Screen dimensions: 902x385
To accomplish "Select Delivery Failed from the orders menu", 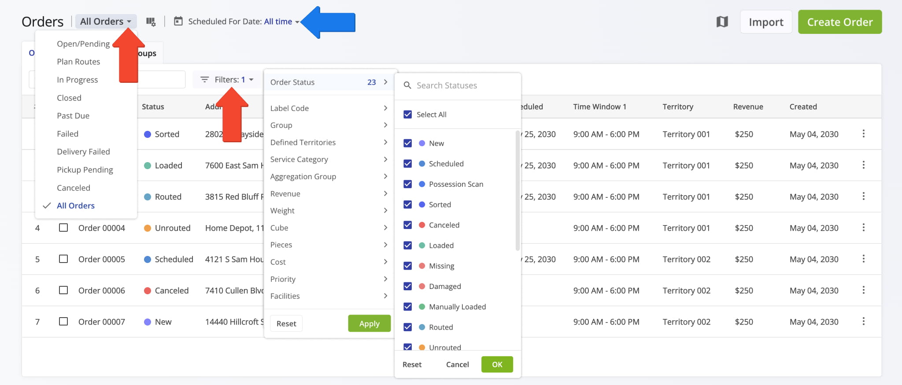I will click(x=83, y=152).
